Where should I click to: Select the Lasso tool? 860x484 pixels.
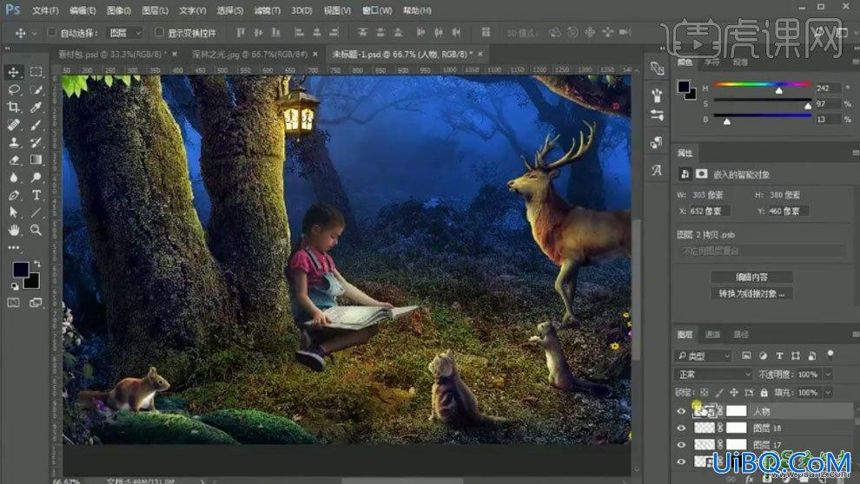[14, 90]
